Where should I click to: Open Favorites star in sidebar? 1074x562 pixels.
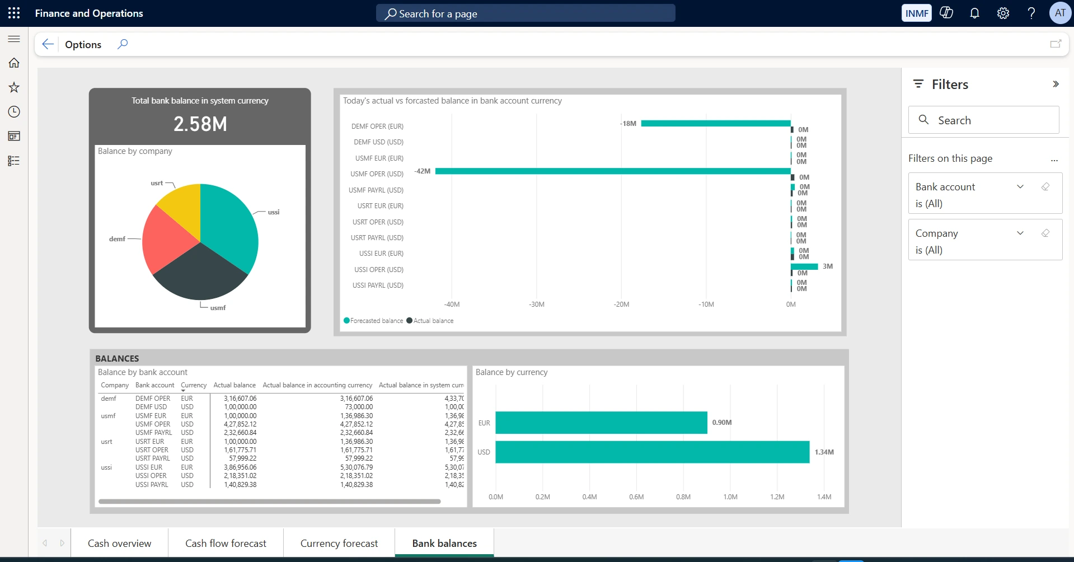(x=14, y=87)
